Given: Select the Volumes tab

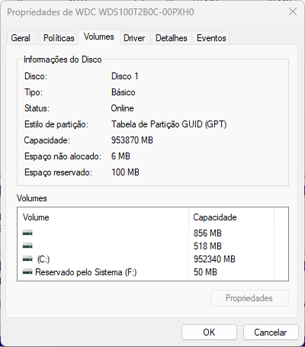Looking at the screenshot, I should pos(99,37).
